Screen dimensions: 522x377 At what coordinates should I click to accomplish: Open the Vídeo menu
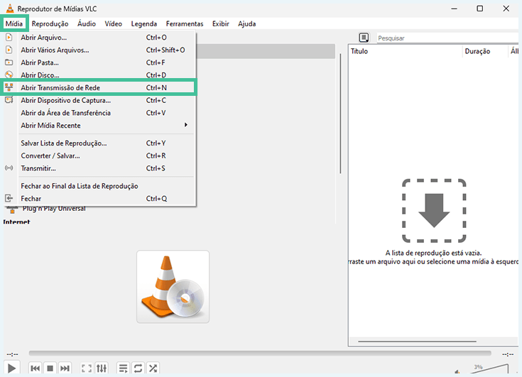pos(113,23)
